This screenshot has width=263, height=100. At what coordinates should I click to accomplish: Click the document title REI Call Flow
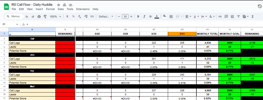[32, 5]
